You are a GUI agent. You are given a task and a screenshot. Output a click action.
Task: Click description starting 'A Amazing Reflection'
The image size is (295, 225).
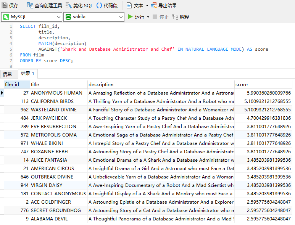click(161, 93)
